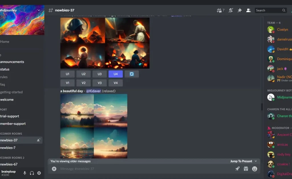The width and height of the screenshot is (292, 179).
Task: Click the newbies-37 channel title in header
Action: [x=64, y=10]
